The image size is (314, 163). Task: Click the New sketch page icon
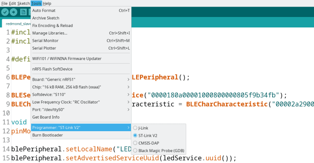pyautogui.click(x=24, y=12)
